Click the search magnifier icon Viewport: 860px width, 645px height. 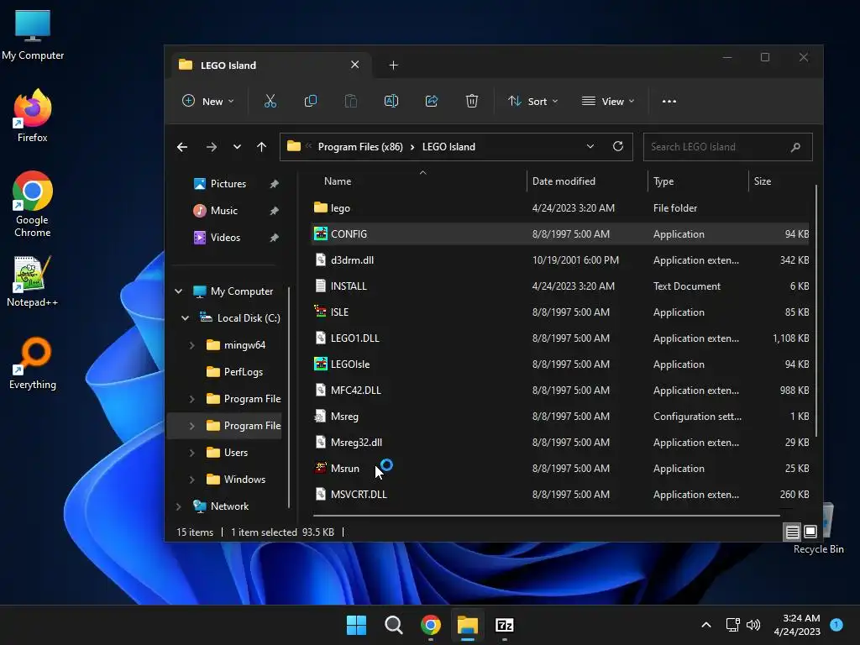click(795, 147)
